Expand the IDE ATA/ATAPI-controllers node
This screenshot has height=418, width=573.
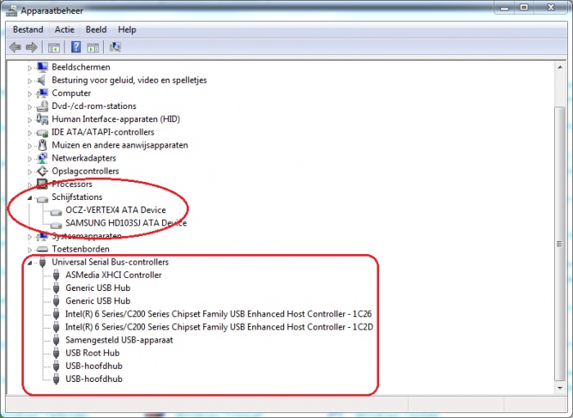(30, 133)
